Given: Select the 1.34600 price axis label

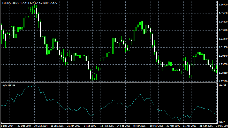Looking at the screenshot, I should (x=223, y=22).
